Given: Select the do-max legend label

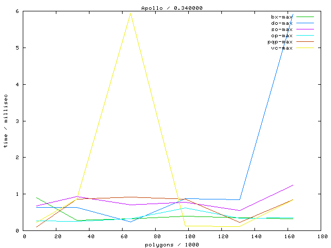Looking at the screenshot, I should click(x=282, y=23).
